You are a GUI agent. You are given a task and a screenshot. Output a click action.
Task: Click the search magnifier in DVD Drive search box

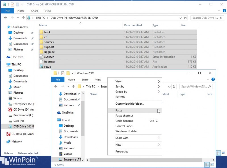221,18
